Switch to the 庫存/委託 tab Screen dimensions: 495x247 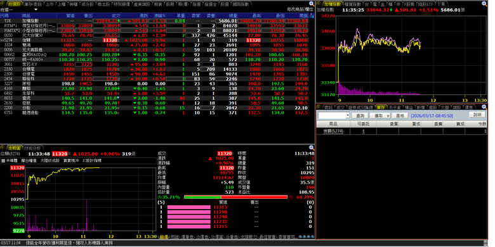click(x=33, y=4)
